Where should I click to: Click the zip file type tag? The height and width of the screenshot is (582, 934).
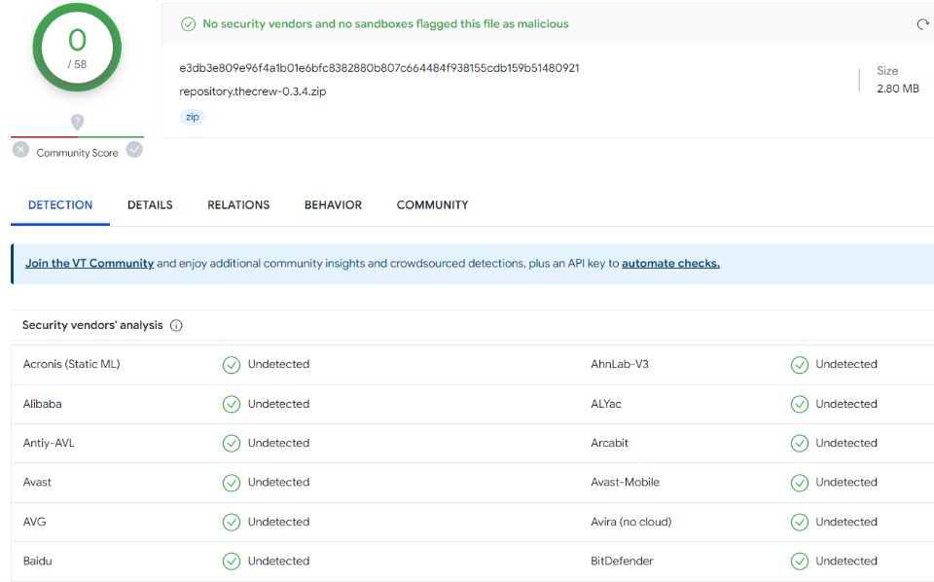[193, 117]
